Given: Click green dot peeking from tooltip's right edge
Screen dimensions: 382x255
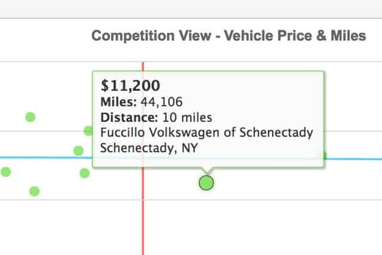Looking at the screenshot, I should pos(325,155).
